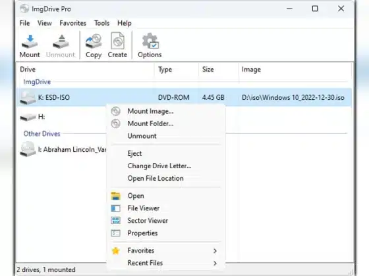
Task: Close the ImgDrive Pro window
Action: tap(341, 9)
